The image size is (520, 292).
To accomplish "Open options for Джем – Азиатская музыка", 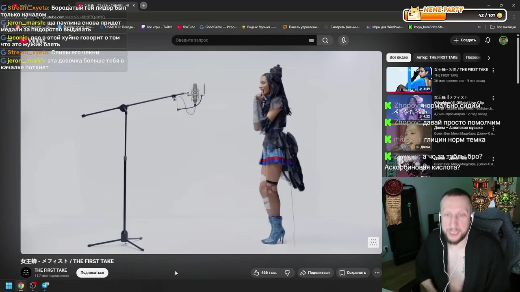I will click(493, 128).
